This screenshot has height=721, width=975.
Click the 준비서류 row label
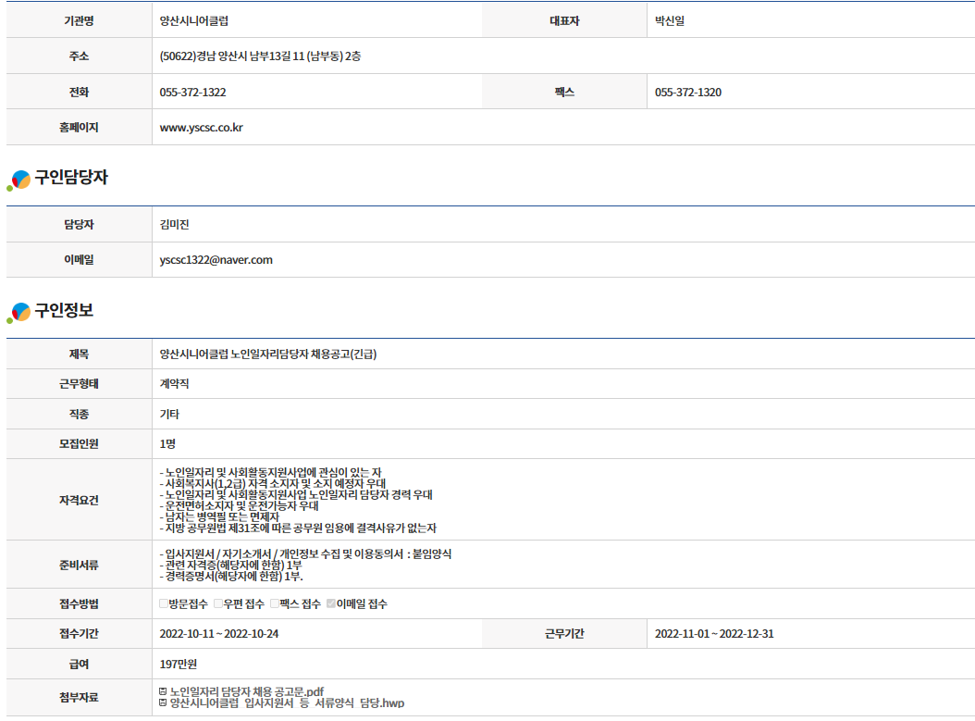click(79, 565)
